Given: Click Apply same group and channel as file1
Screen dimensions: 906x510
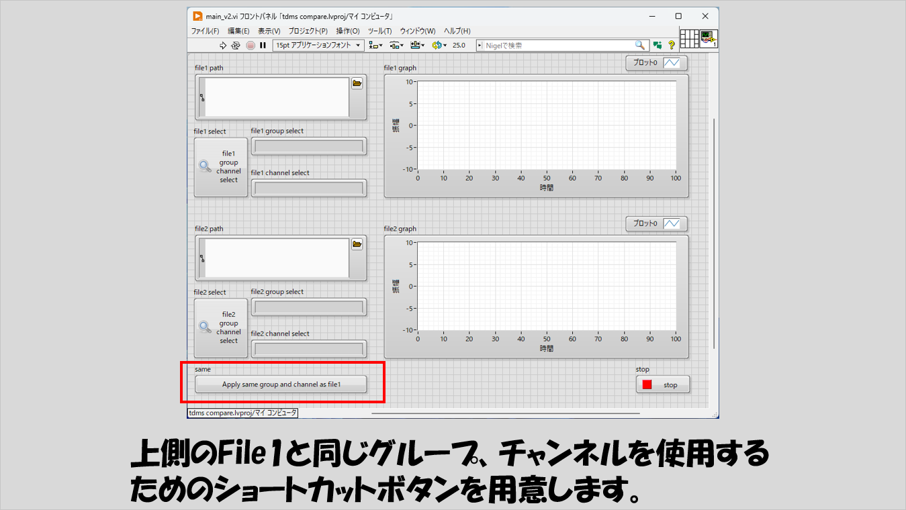Looking at the screenshot, I should 281,385.
